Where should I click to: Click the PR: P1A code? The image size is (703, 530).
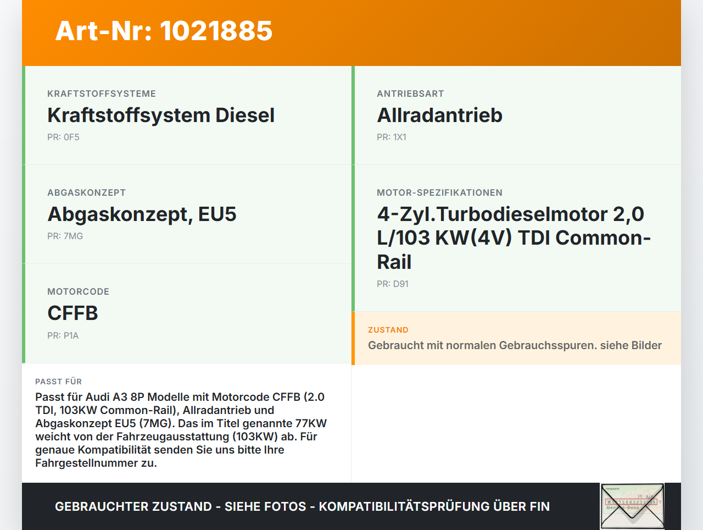[63, 335]
